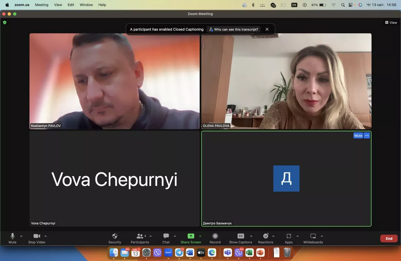Open the Chat panel

166,236
